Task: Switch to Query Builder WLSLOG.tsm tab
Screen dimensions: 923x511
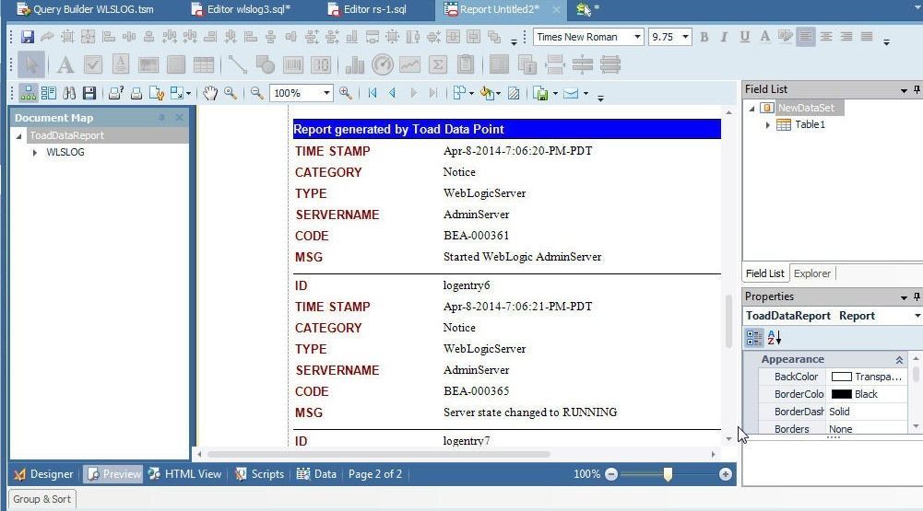Action: pos(86,9)
